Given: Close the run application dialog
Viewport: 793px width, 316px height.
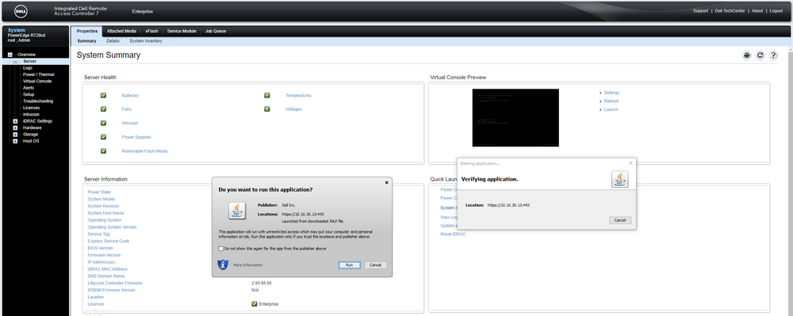Looking at the screenshot, I should pos(386,182).
